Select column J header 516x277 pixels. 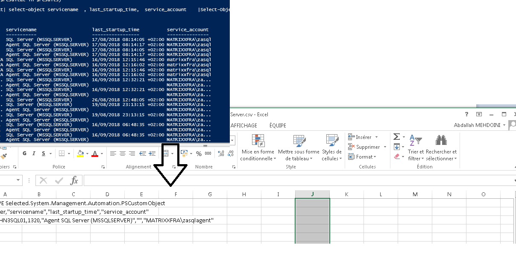pyautogui.click(x=312, y=194)
